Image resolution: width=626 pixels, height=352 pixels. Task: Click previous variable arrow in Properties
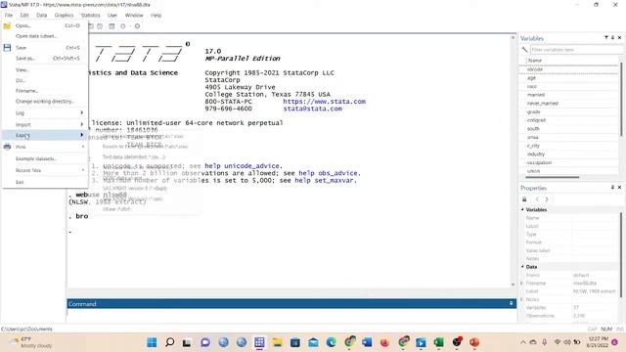(537, 199)
